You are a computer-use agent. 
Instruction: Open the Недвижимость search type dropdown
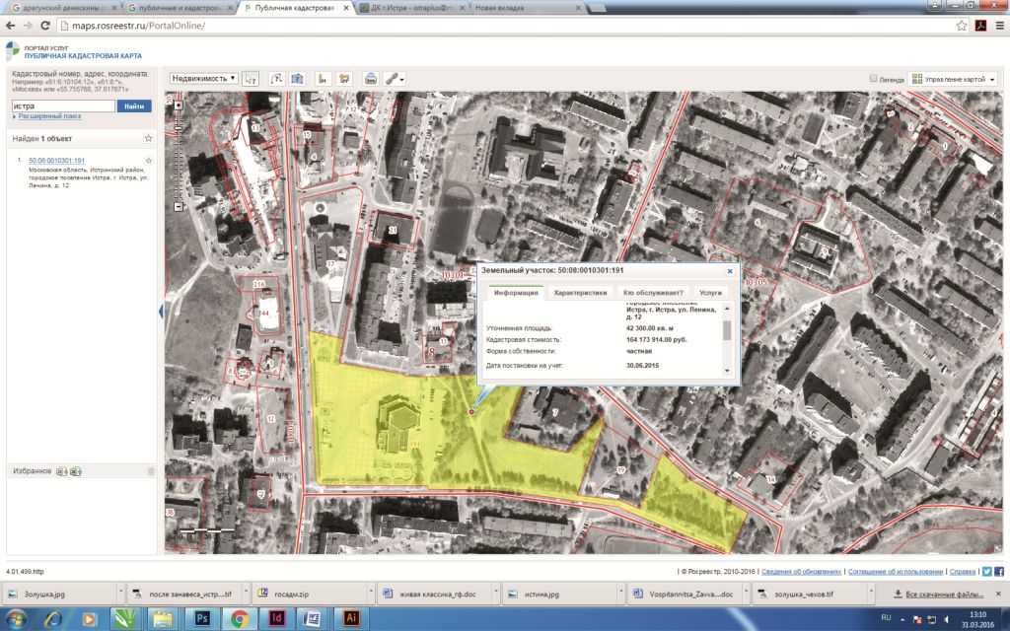click(204, 79)
